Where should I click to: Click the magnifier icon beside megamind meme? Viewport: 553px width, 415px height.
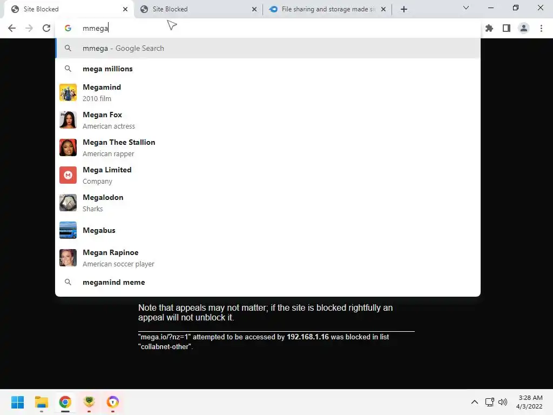[x=68, y=282]
